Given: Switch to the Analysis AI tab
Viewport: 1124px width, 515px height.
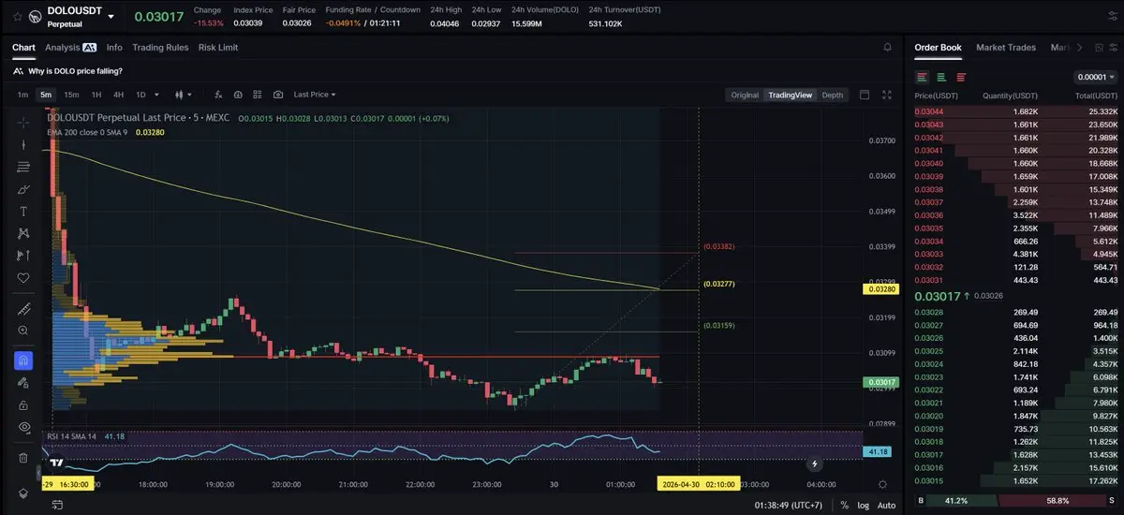Looking at the screenshot, I should pyautogui.click(x=70, y=47).
